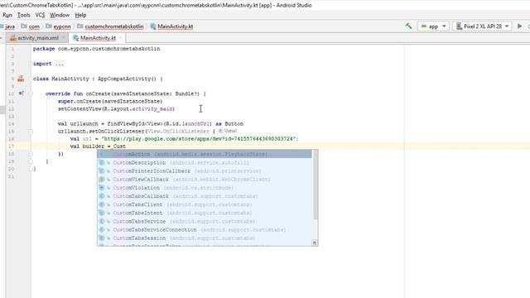Choose CustomViolation from autocomplete list
530x298 pixels.
[x=205, y=188]
